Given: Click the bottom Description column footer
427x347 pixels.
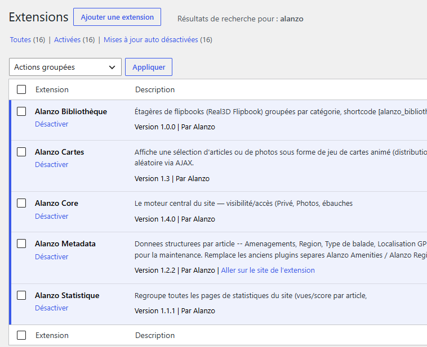Looking at the screenshot, I should point(155,335).
